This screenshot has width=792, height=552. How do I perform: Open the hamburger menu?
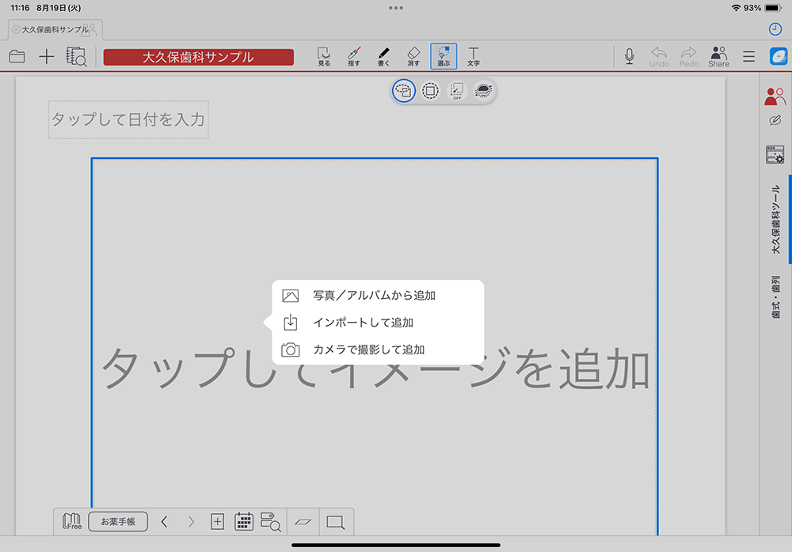point(748,56)
